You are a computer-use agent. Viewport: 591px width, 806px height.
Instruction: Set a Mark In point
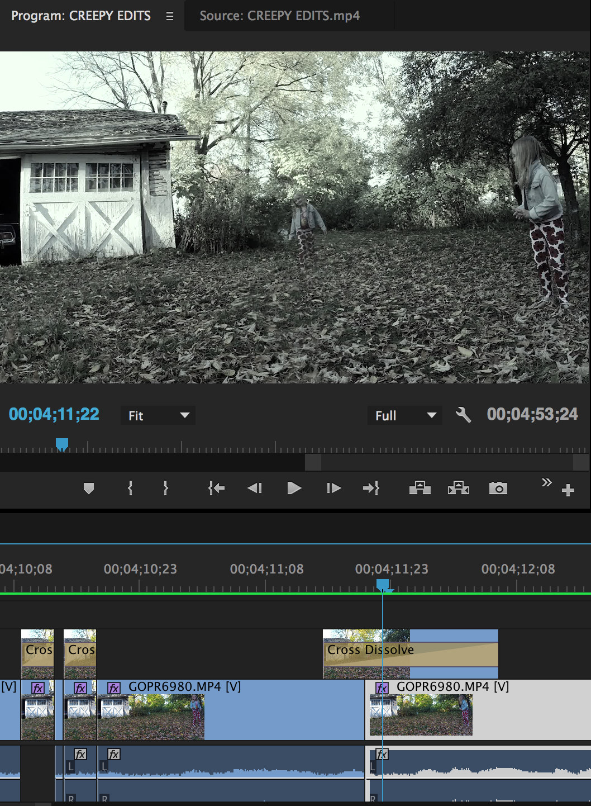[x=129, y=489]
